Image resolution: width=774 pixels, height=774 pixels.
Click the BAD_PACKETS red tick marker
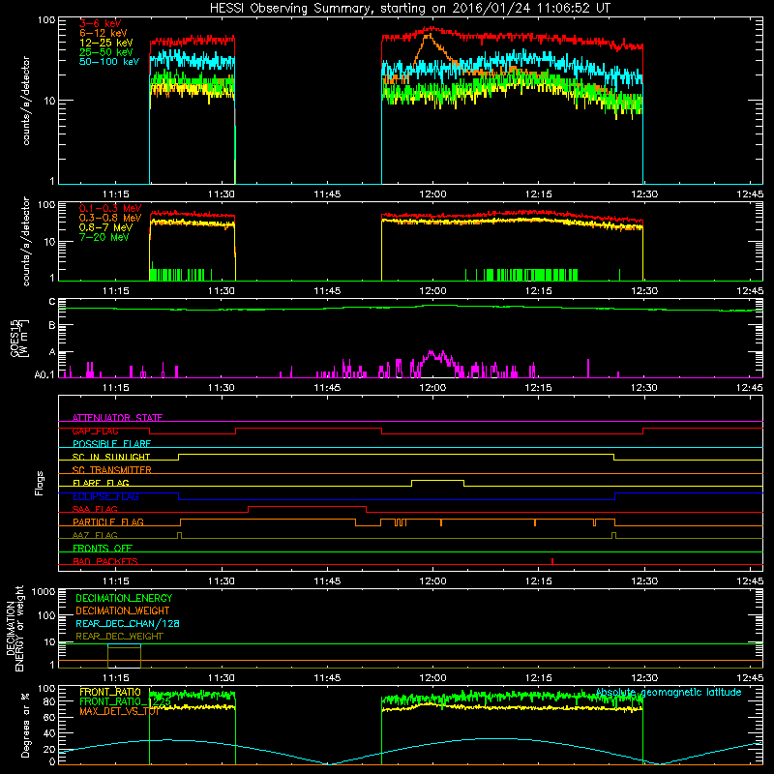(x=552, y=561)
